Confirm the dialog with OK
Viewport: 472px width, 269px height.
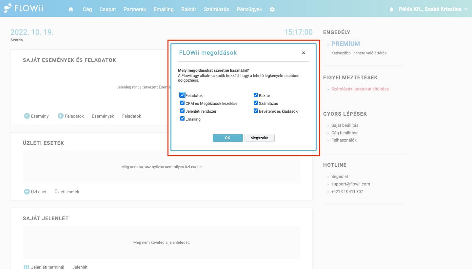click(x=228, y=138)
